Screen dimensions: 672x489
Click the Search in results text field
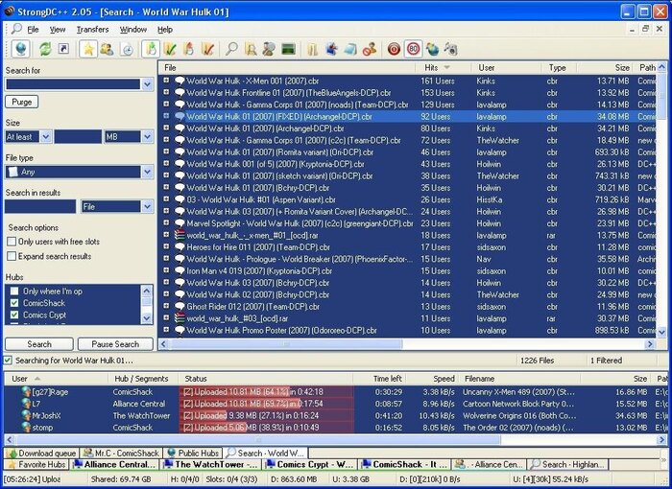(x=40, y=207)
